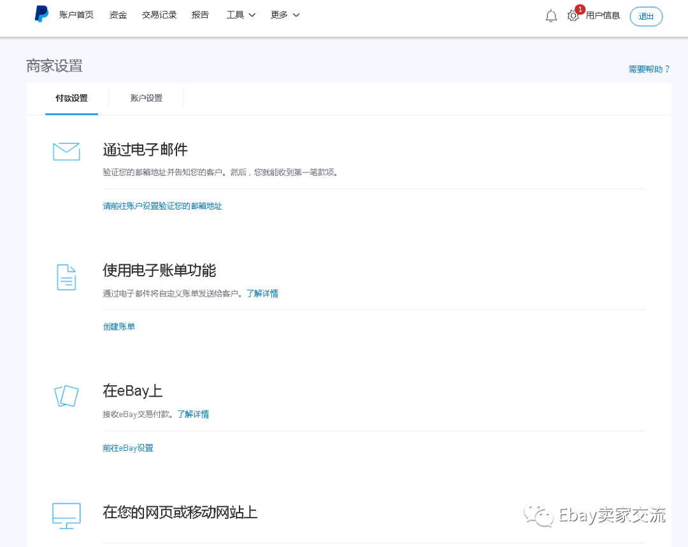The height and width of the screenshot is (547, 688).
Task: Click the 商家设置 page title
Action: 54,66
